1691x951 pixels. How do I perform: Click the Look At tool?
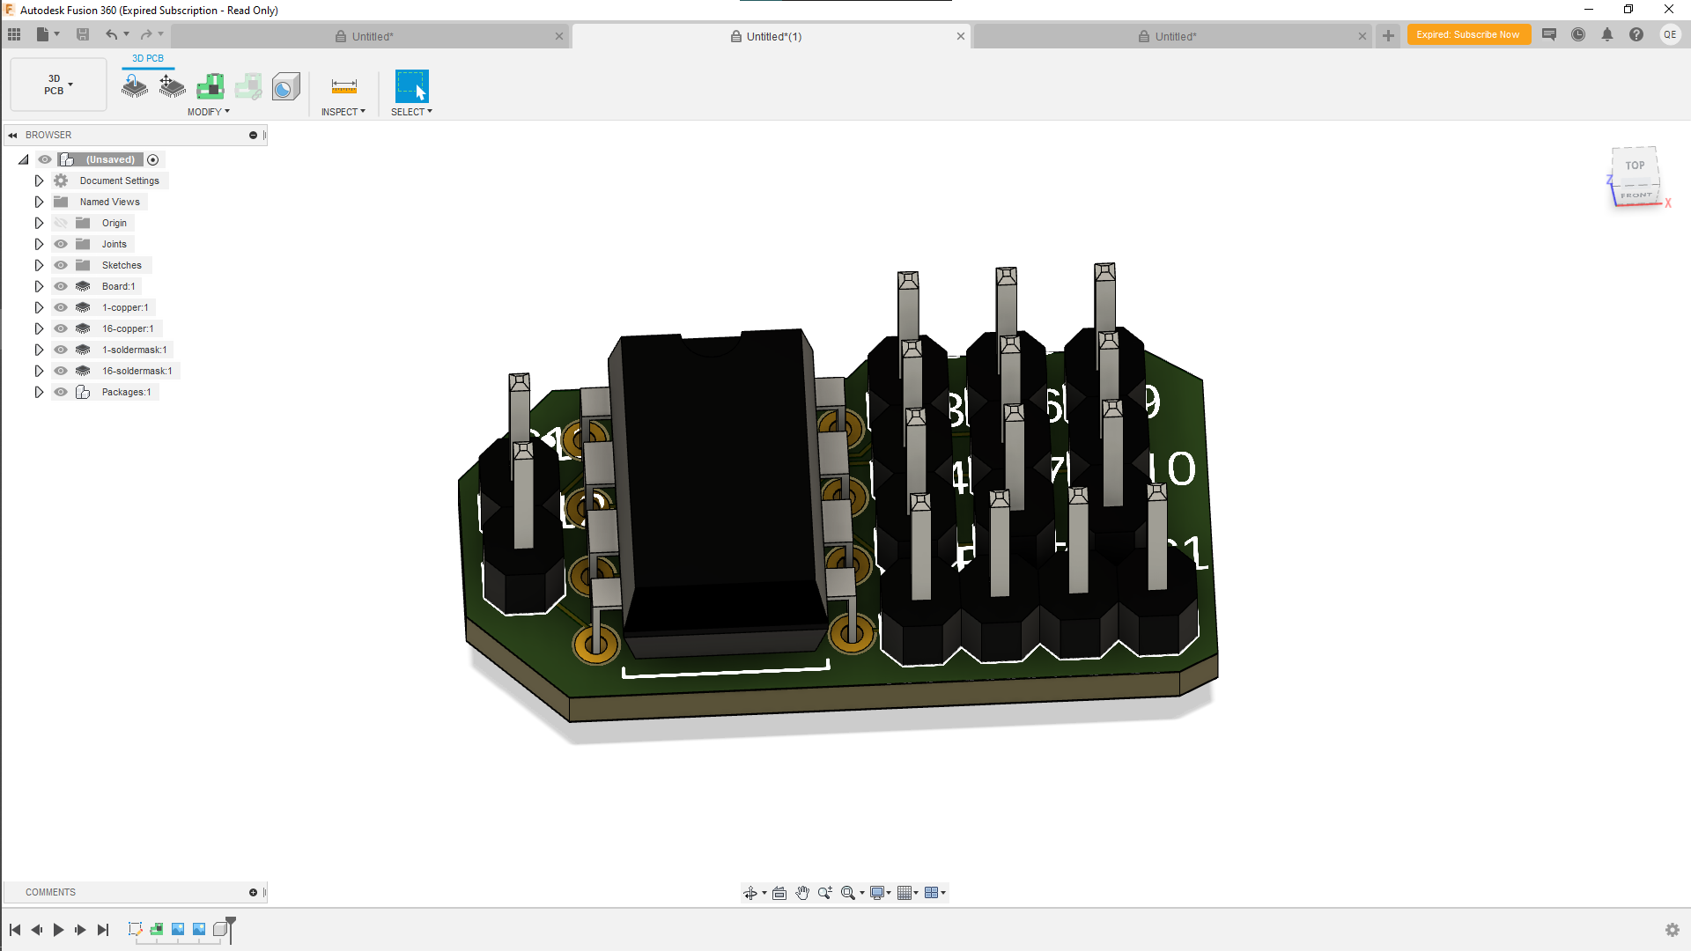click(779, 893)
